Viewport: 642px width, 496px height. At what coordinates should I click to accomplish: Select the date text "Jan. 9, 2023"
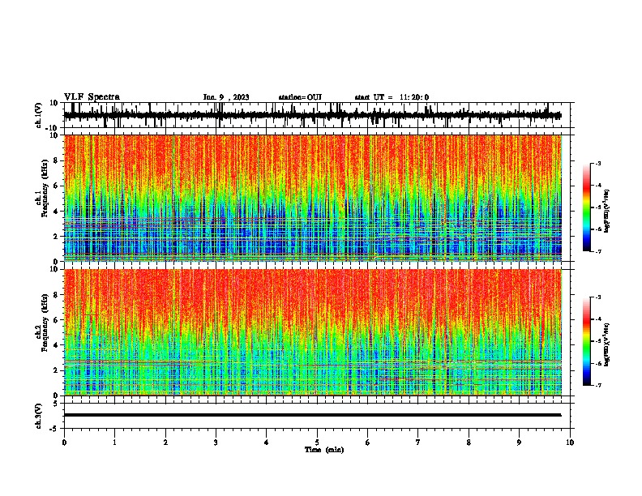(x=226, y=97)
